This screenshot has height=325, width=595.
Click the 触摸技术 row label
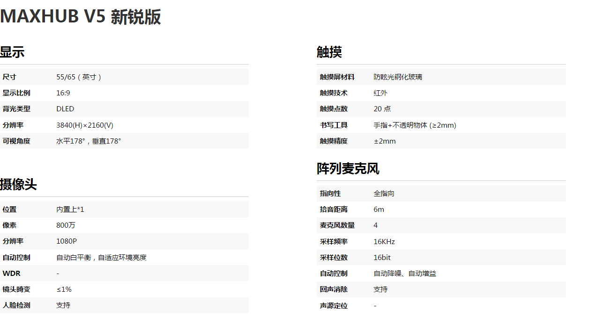coord(334,93)
